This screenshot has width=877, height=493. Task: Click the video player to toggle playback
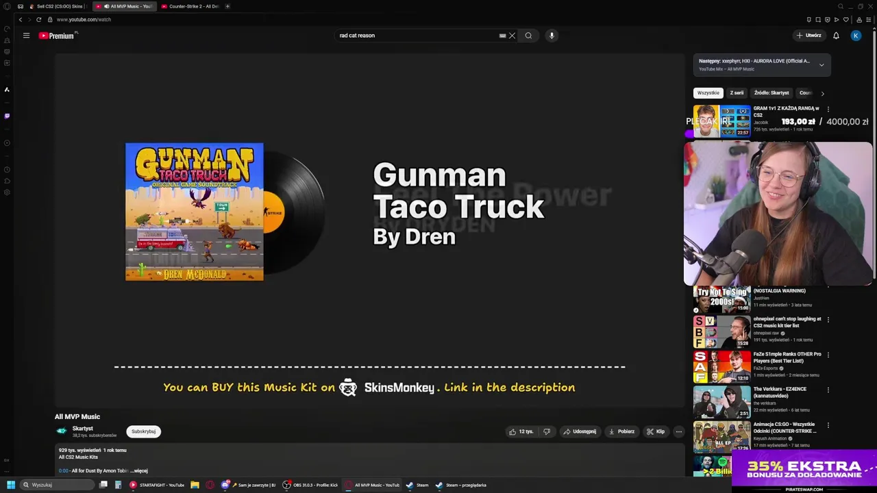coord(370,231)
